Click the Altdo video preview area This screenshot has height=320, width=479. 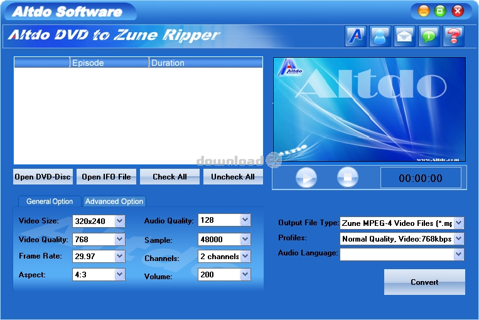coord(369,109)
